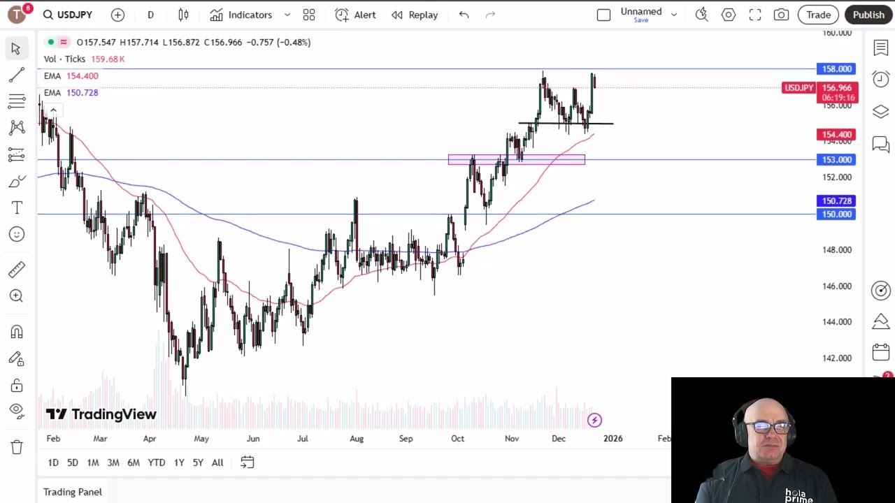Image resolution: width=895 pixels, height=503 pixels.
Task: Enter fullscreen mode
Action: (x=755, y=15)
